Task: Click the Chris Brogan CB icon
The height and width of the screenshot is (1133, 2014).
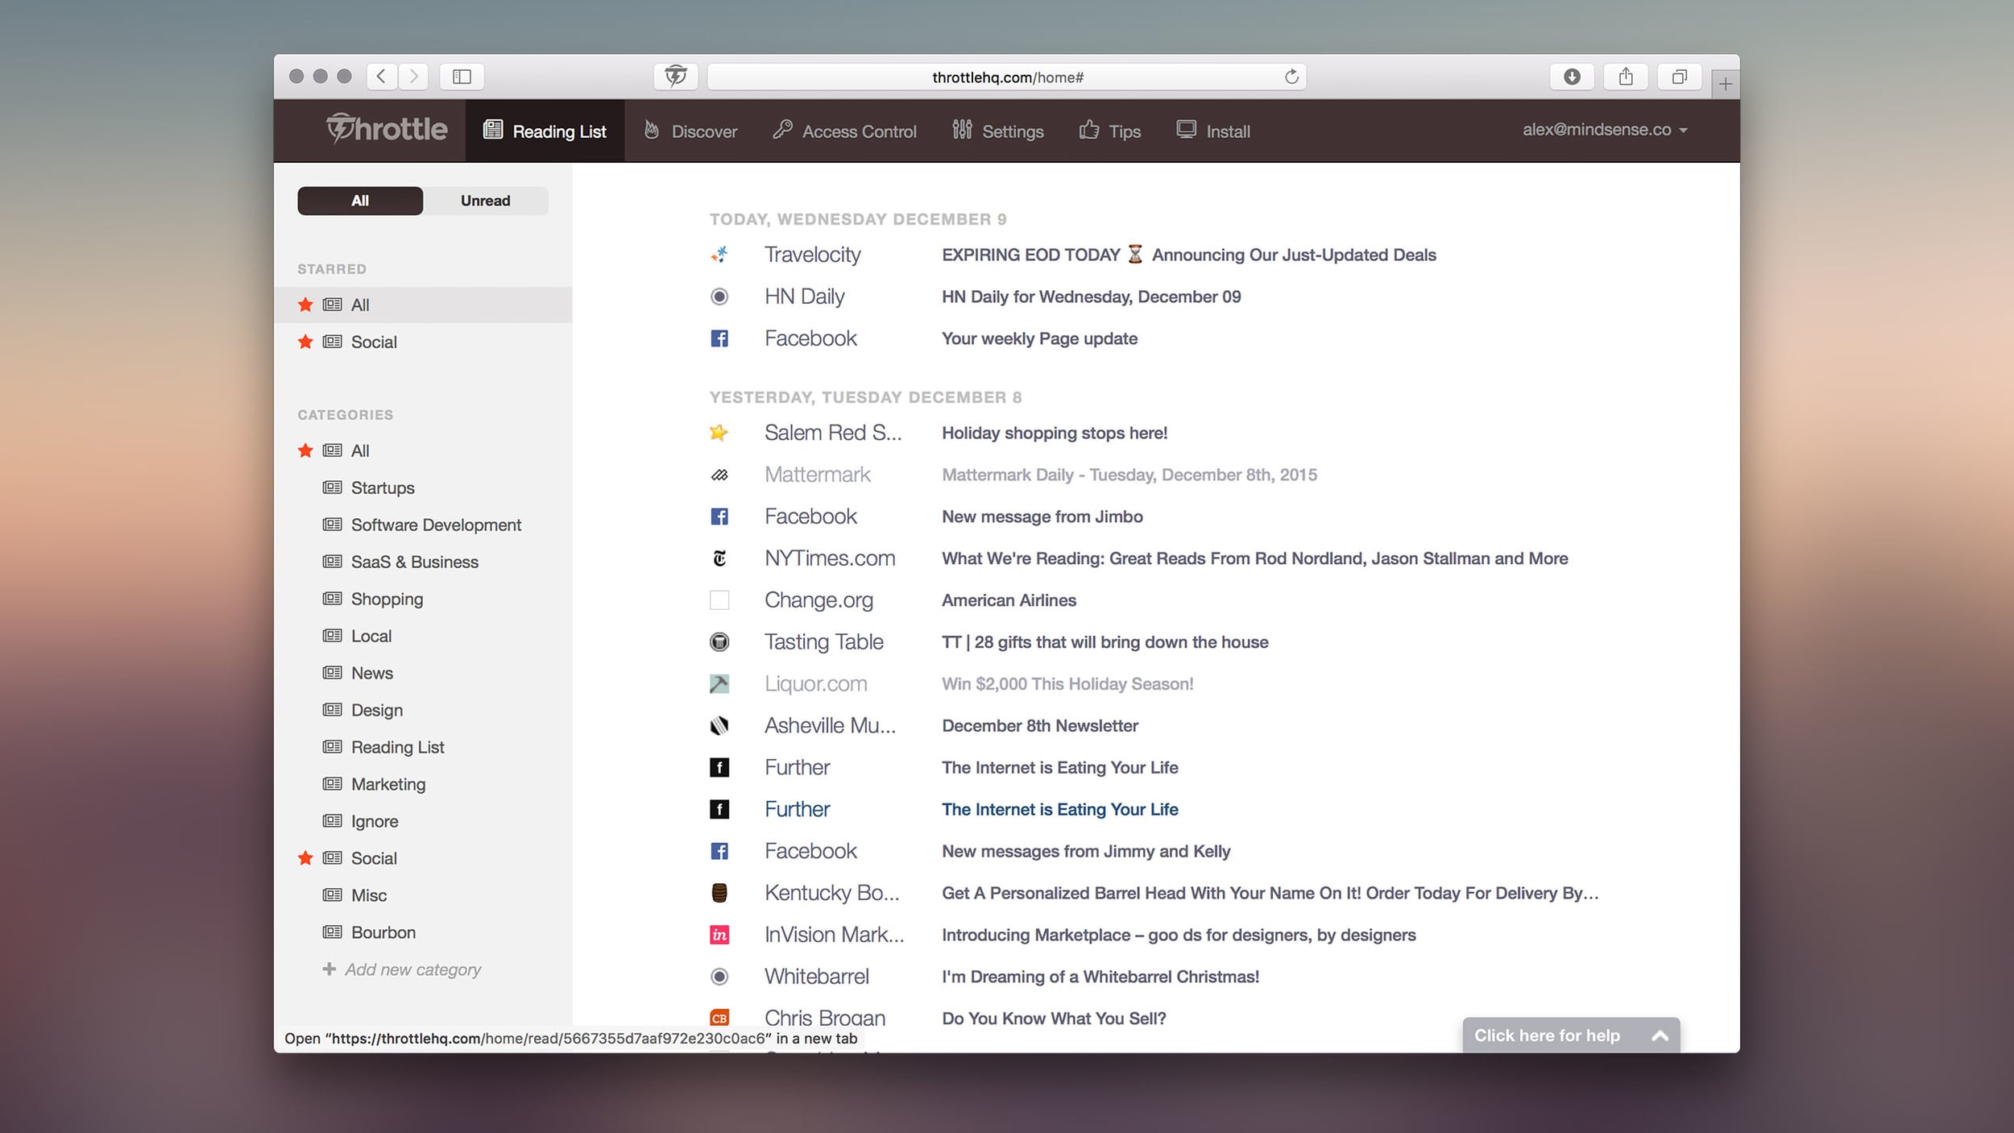Action: click(x=719, y=1019)
